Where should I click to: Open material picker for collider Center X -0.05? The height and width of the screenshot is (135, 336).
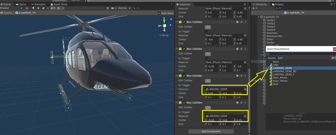coord(245,62)
